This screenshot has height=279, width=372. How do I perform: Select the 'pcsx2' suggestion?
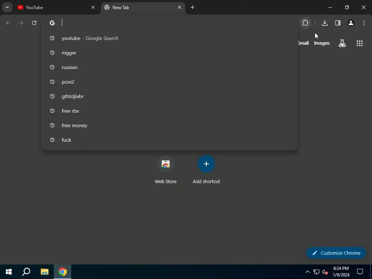[x=170, y=82]
